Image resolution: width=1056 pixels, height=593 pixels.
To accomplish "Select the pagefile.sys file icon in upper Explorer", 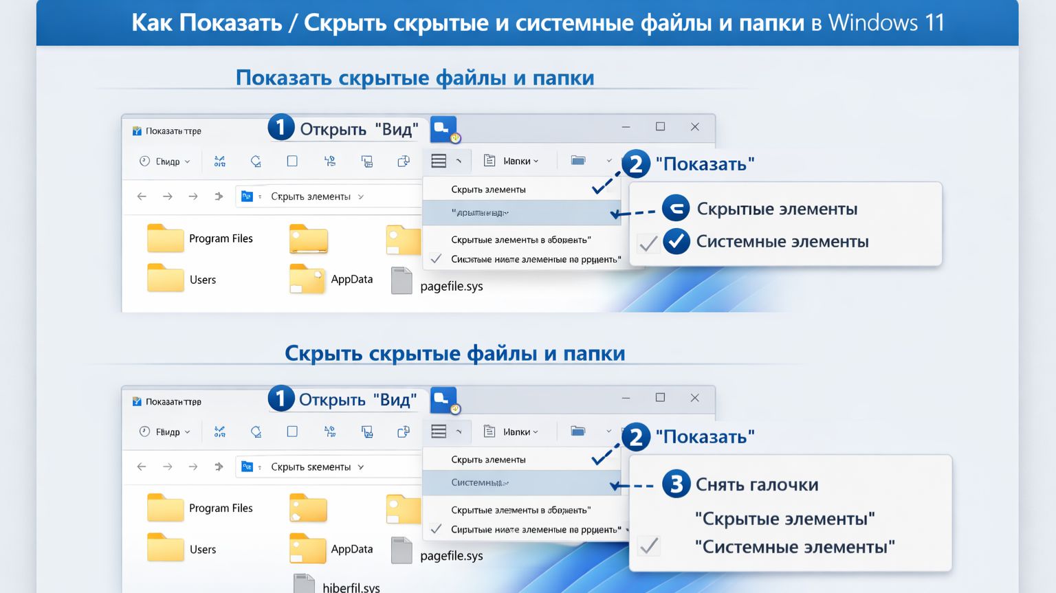I will click(x=401, y=280).
